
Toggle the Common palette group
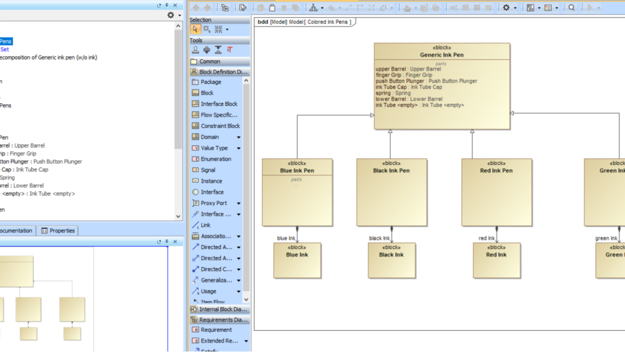209,62
